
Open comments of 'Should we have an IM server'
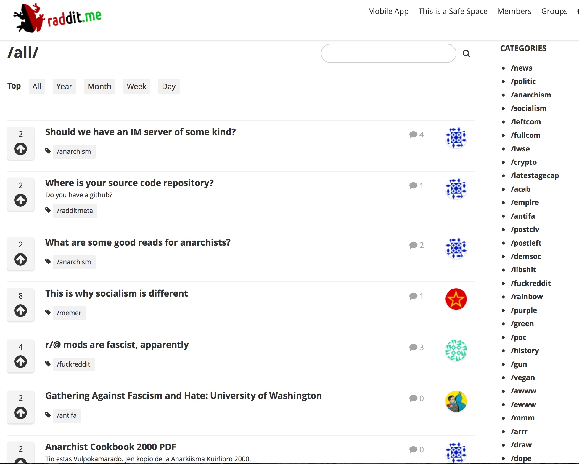click(416, 135)
